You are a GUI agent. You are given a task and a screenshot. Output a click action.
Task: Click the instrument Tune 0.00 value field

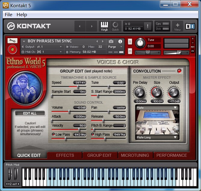(x=153, y=46)
